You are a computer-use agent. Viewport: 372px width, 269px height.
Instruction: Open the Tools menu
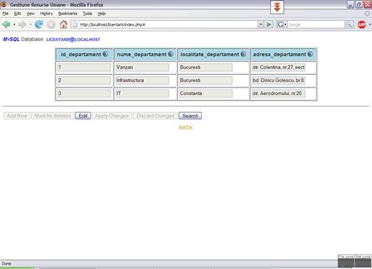(87, 13)
